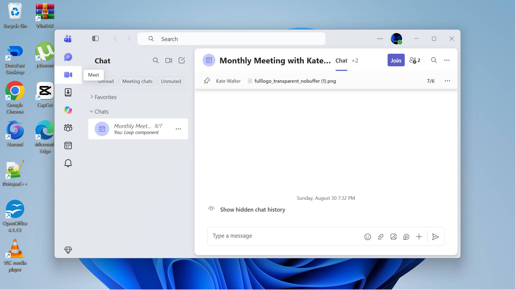Click the premium diamond icon

pos(68,250)
